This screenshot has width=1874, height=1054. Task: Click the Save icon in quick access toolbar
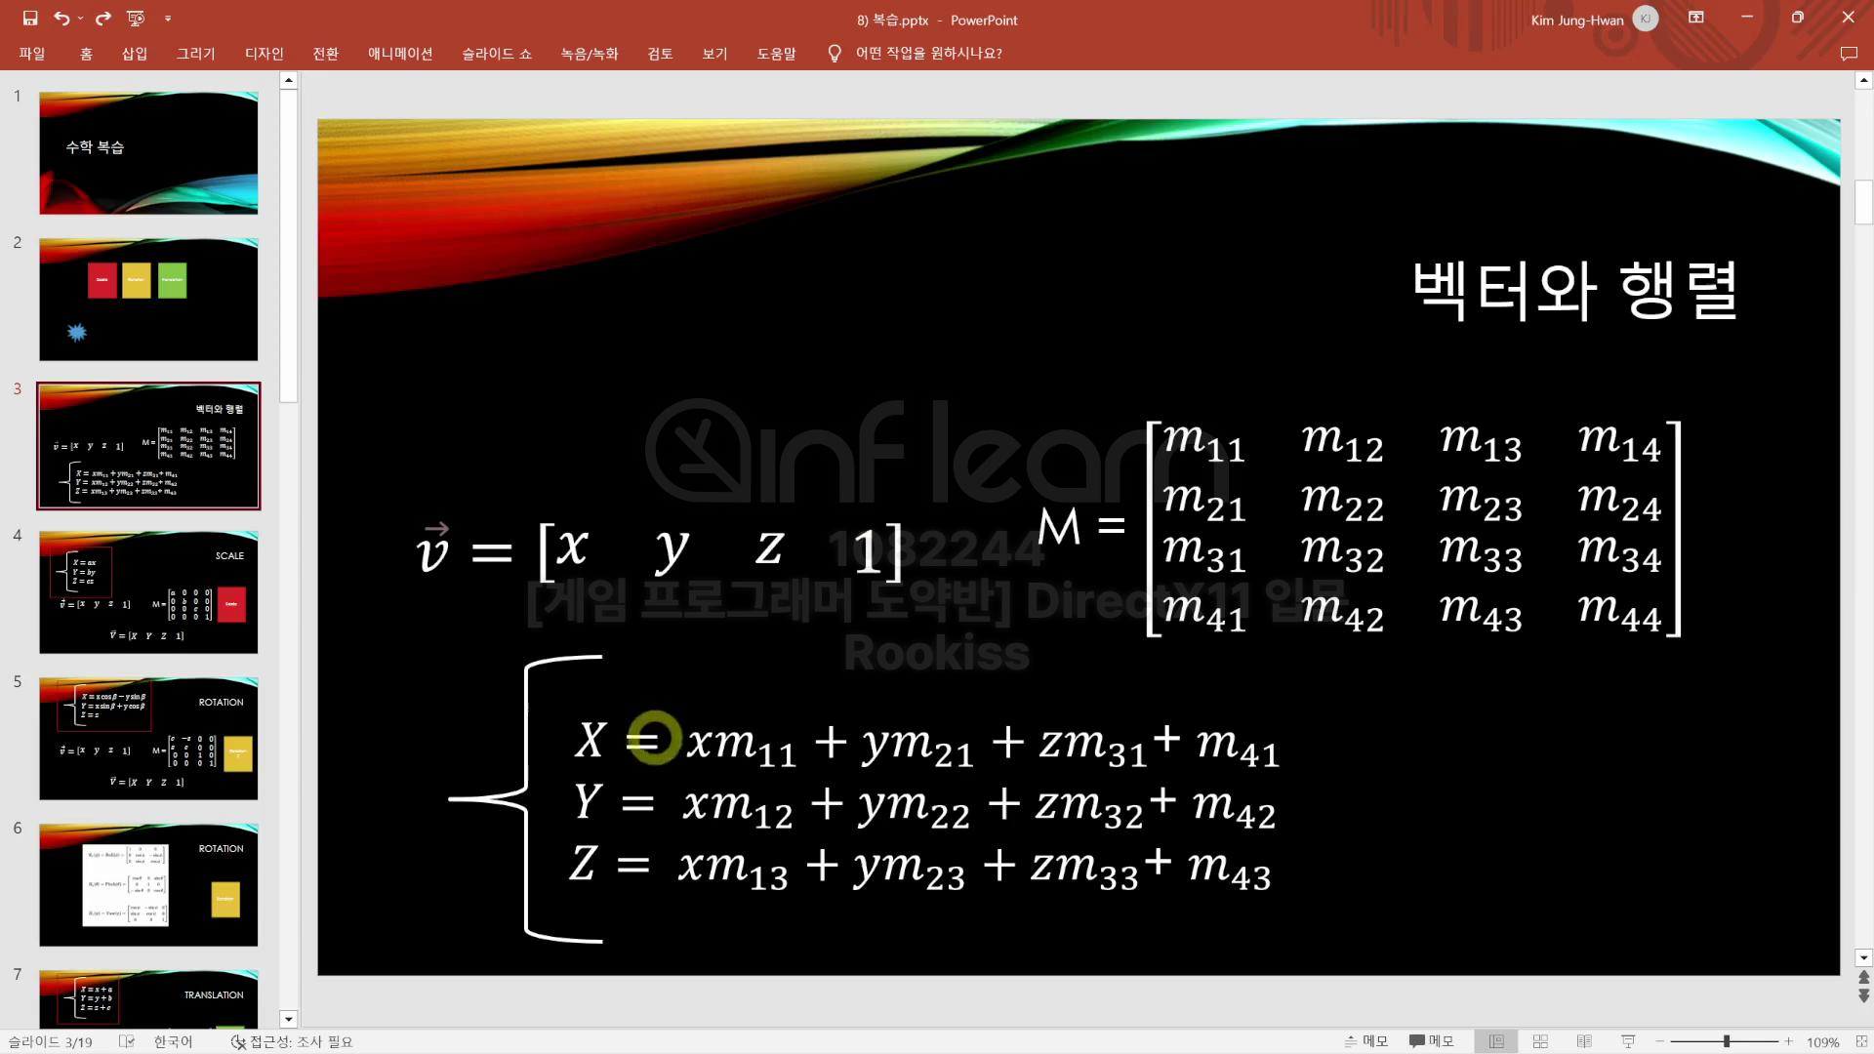30,19
